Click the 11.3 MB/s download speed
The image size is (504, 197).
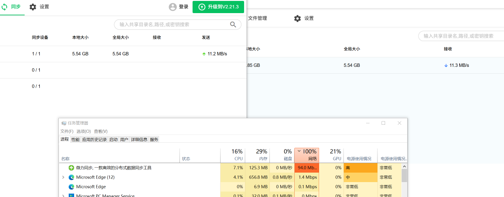coord(459,65)
